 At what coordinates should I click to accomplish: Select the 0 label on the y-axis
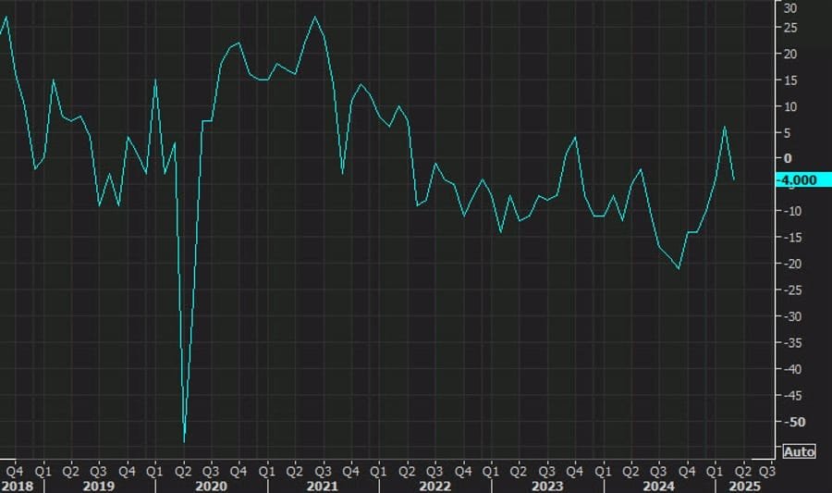click(x=789, y=159)
